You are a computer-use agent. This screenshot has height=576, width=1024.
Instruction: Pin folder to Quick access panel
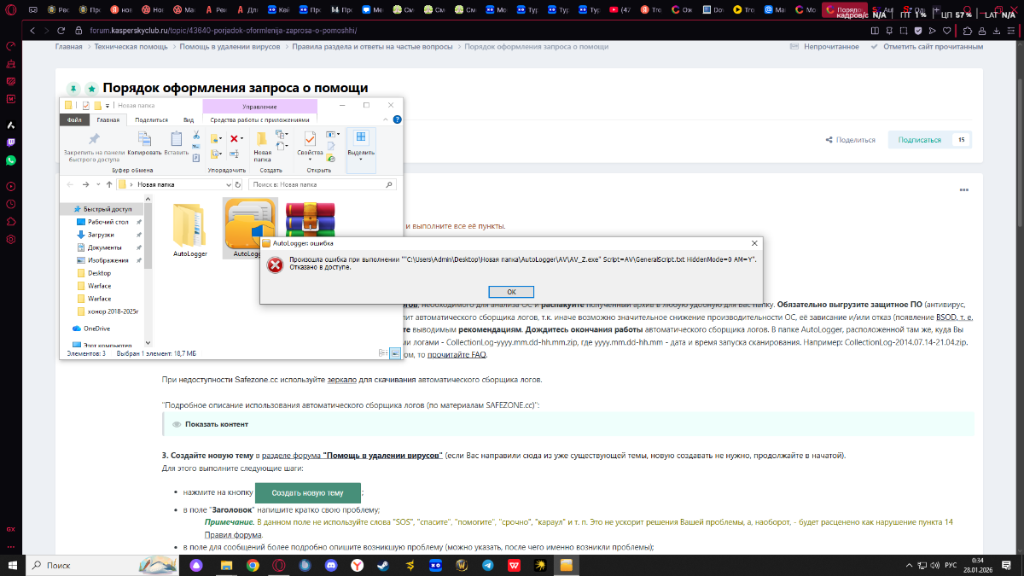(x=96, y=143)
